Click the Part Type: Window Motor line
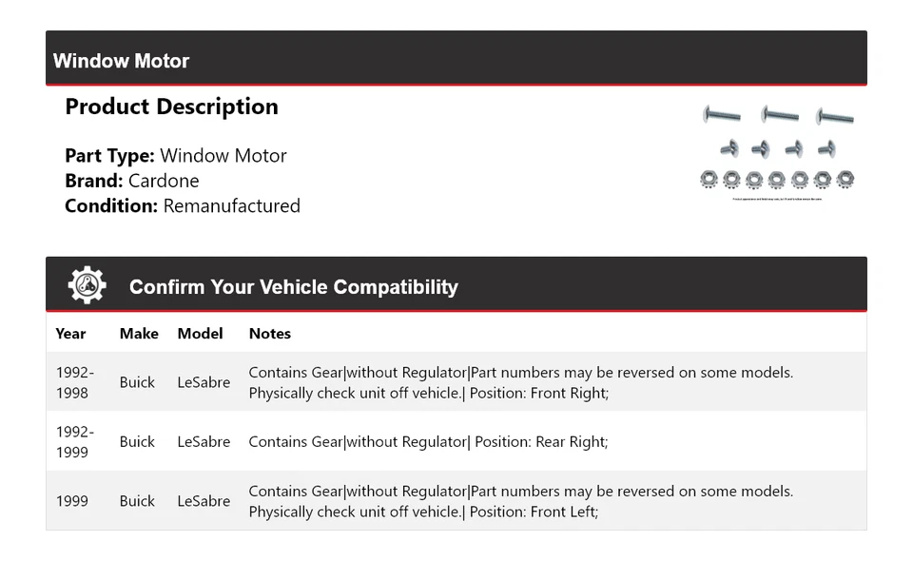Screen dimensions: 913x561 pyautogui.click(x=176, y=156)
